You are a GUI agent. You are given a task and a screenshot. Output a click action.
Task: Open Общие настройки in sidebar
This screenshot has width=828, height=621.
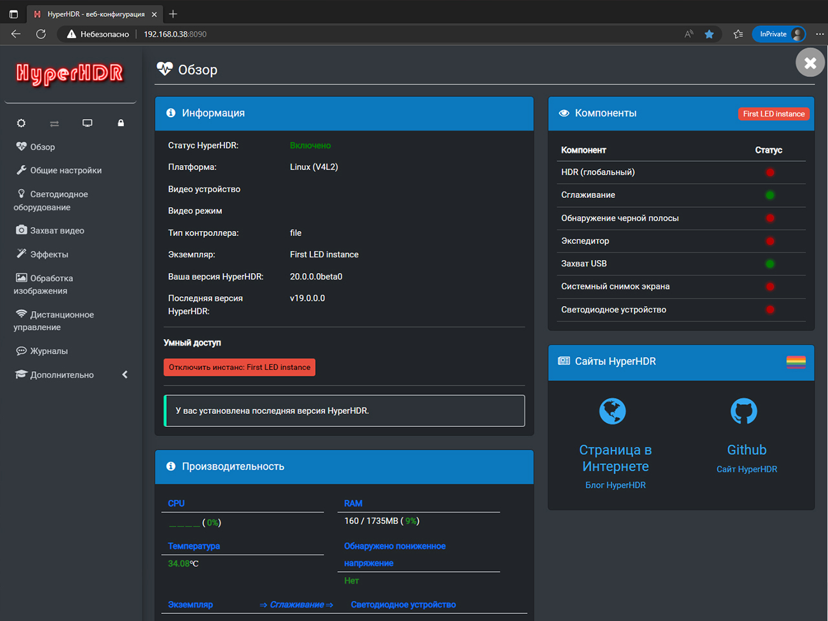click(x=59, y=170)
